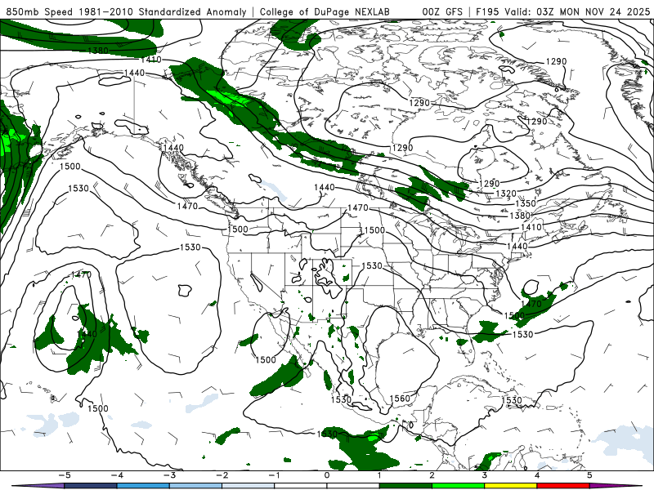Click the colorbar tick label "−5"
The height and width of the screenshot is (490, 654).
(x=65, y=475)
